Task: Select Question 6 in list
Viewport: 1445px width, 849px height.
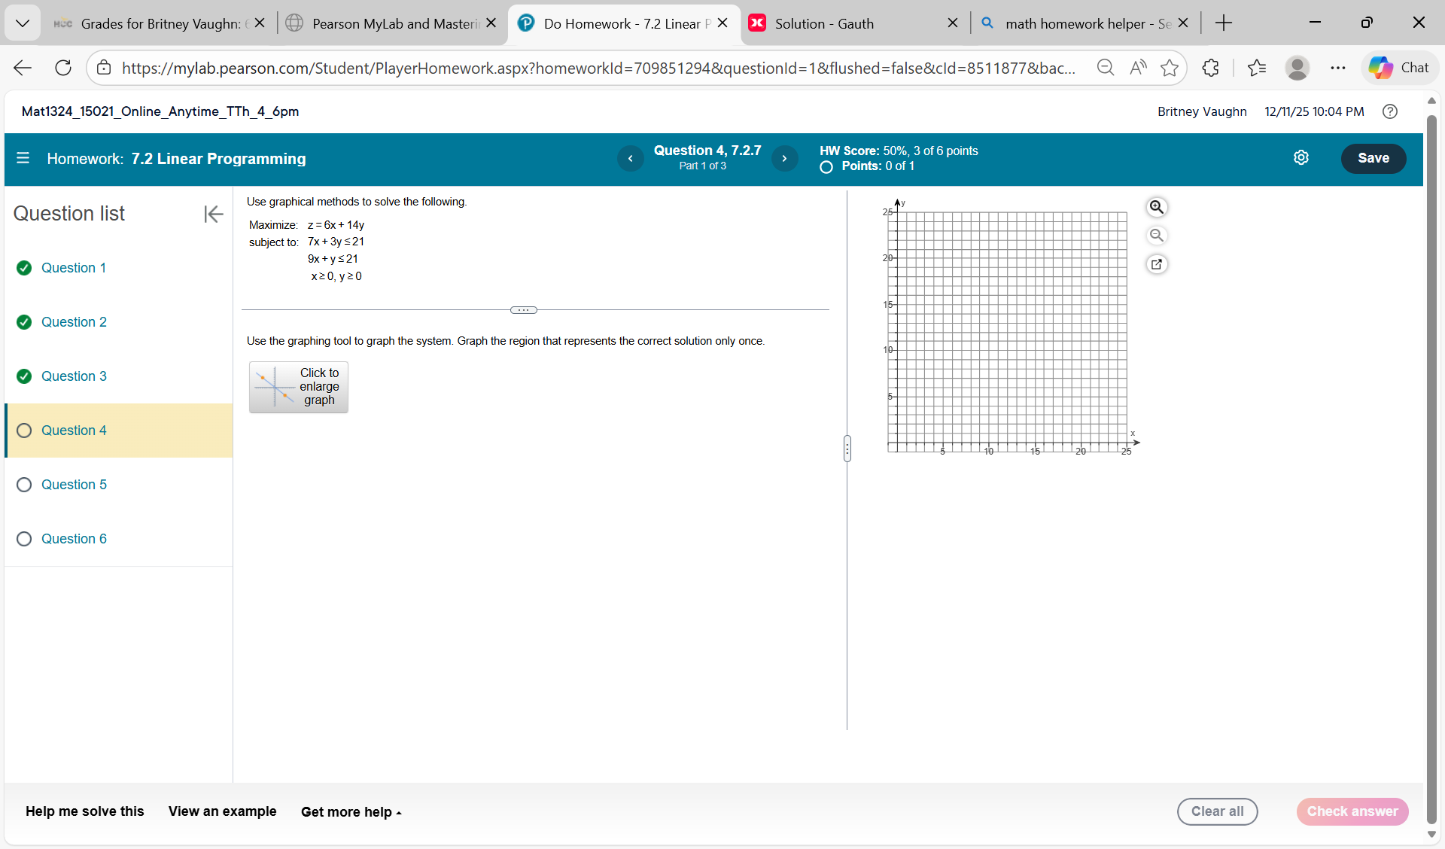Action: [74, 539]
